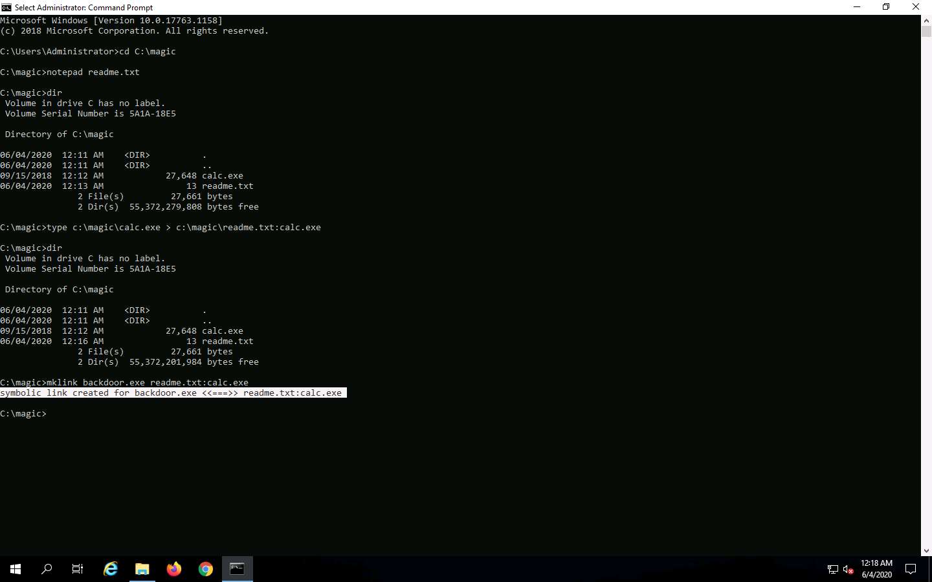Click the scrollbar down arrow
The width and height of the screenshot is (932, 582).
[926, 550]
